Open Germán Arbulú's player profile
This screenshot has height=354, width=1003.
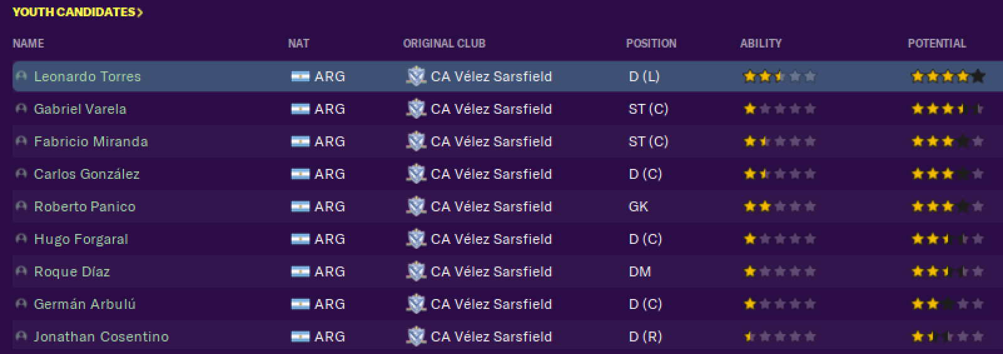click(85, 304)
